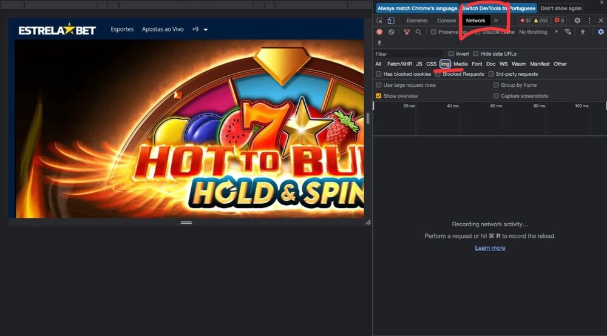
Task: Clear the network log
Action: pyautogui.click(x=392, y=32)
